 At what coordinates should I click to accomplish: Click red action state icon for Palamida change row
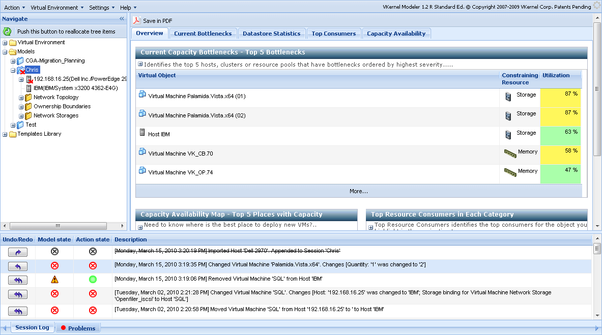coord(93,265)
